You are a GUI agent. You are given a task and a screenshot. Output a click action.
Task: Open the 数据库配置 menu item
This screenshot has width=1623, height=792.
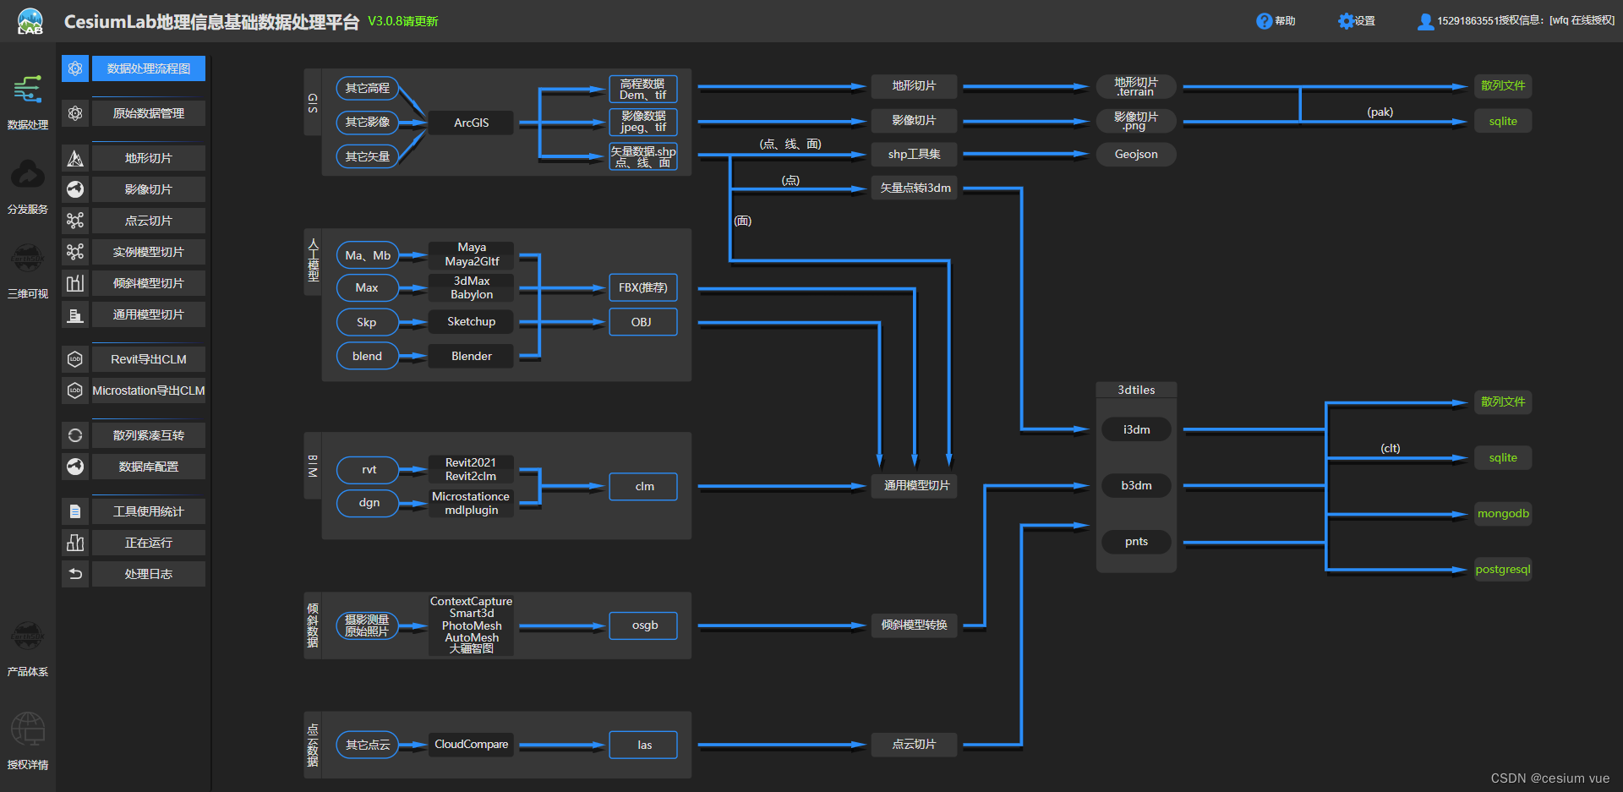(149, 467)
